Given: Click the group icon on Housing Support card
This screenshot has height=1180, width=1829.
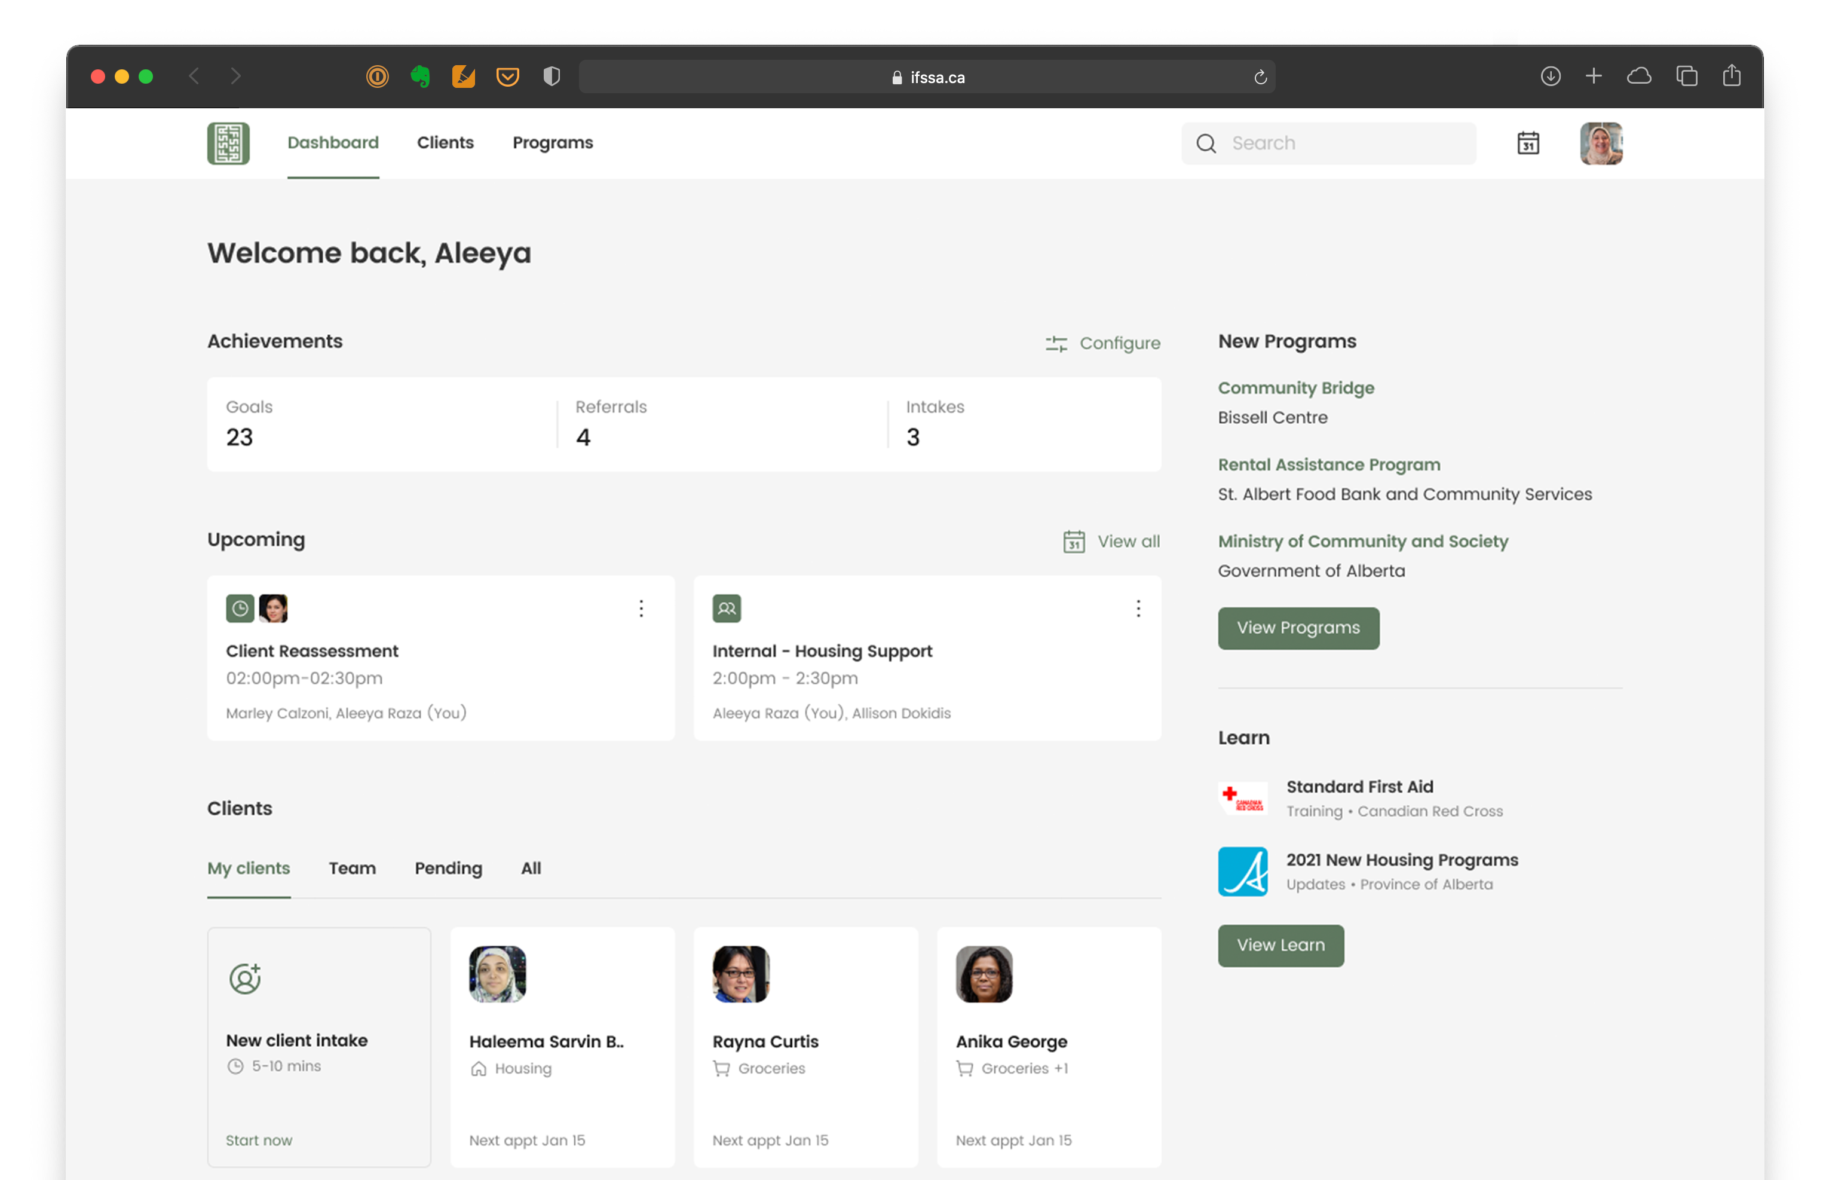Looking at the screenshot, I should click(x=726, y=609).
